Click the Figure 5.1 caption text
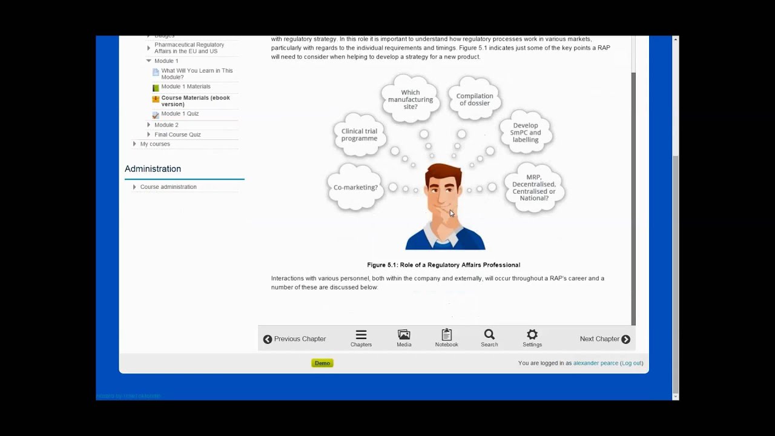Screen dimensions: 775x436 click(443, 265)
